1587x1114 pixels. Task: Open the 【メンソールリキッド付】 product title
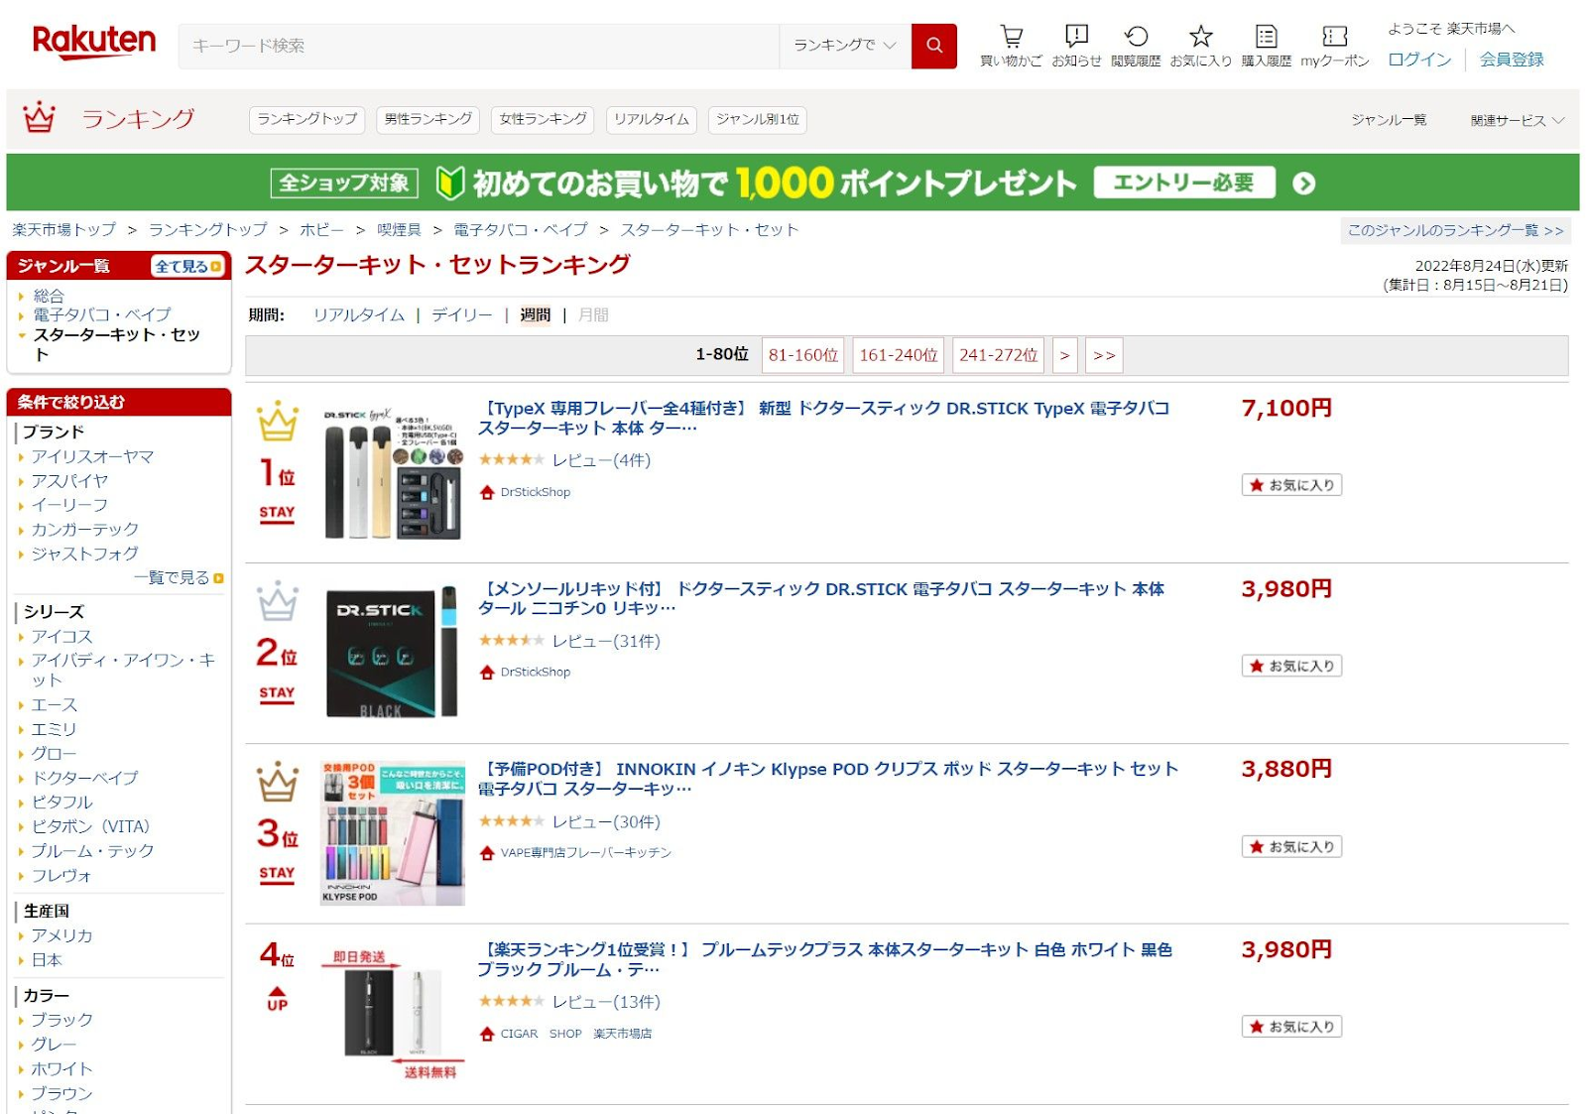click(822, 598)
